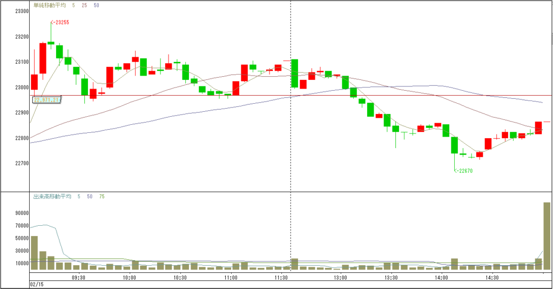Select the 50 period in 出来高移動平均 legend
This screenshot has height=289, width=553.
[90, 197]
